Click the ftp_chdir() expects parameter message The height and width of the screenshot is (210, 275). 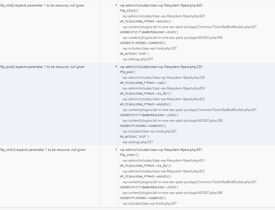tap(43, 150)
